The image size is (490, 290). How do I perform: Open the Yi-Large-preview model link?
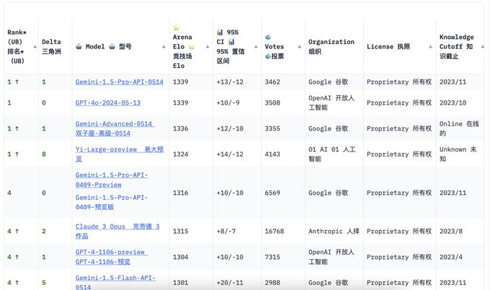click(120, 154)
